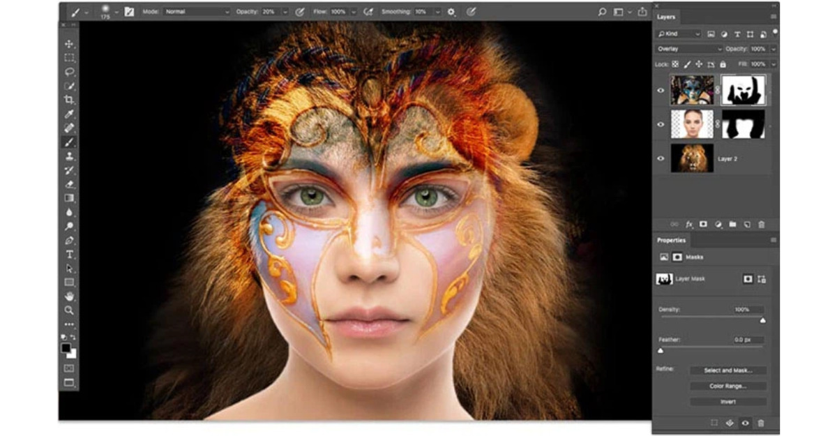The height and width of the screenshot is (436, 837).
Task: Open the Layers panel menu
Action: [x=773, y=16]
